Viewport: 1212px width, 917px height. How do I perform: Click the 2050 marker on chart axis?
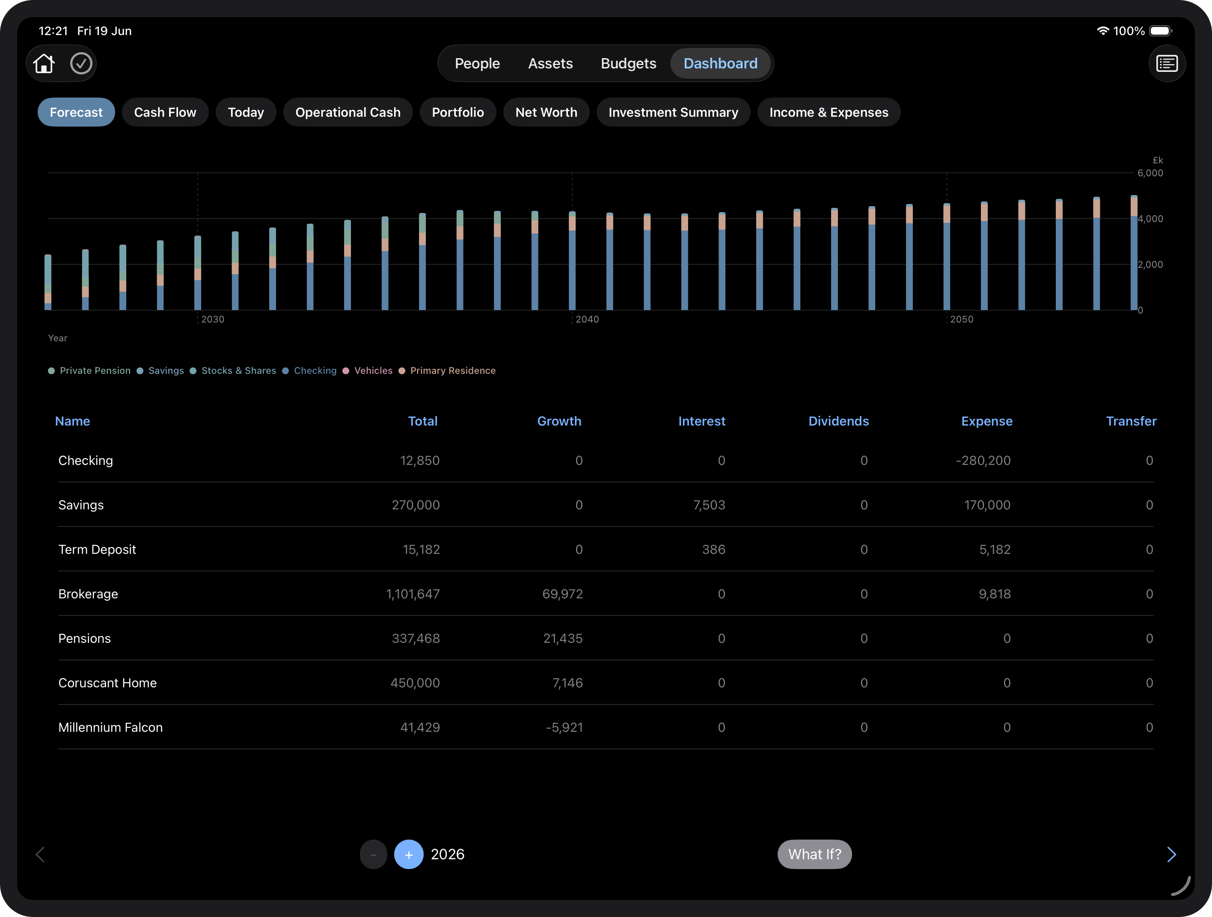point(962,319)
